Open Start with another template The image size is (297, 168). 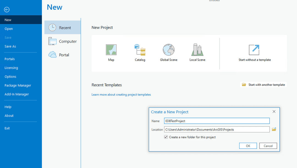[263, 85]
